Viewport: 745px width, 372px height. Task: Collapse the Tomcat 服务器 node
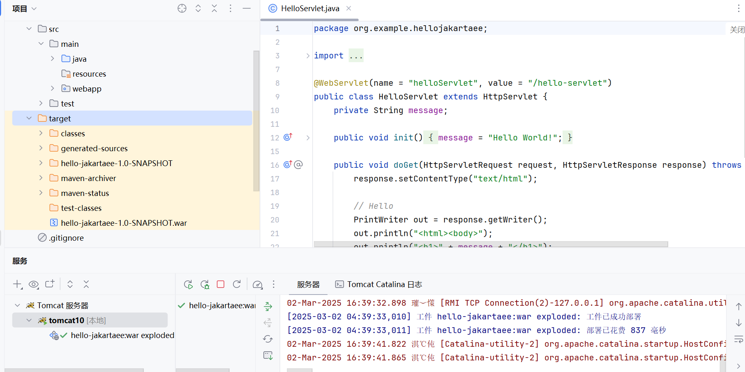(17, 305)
